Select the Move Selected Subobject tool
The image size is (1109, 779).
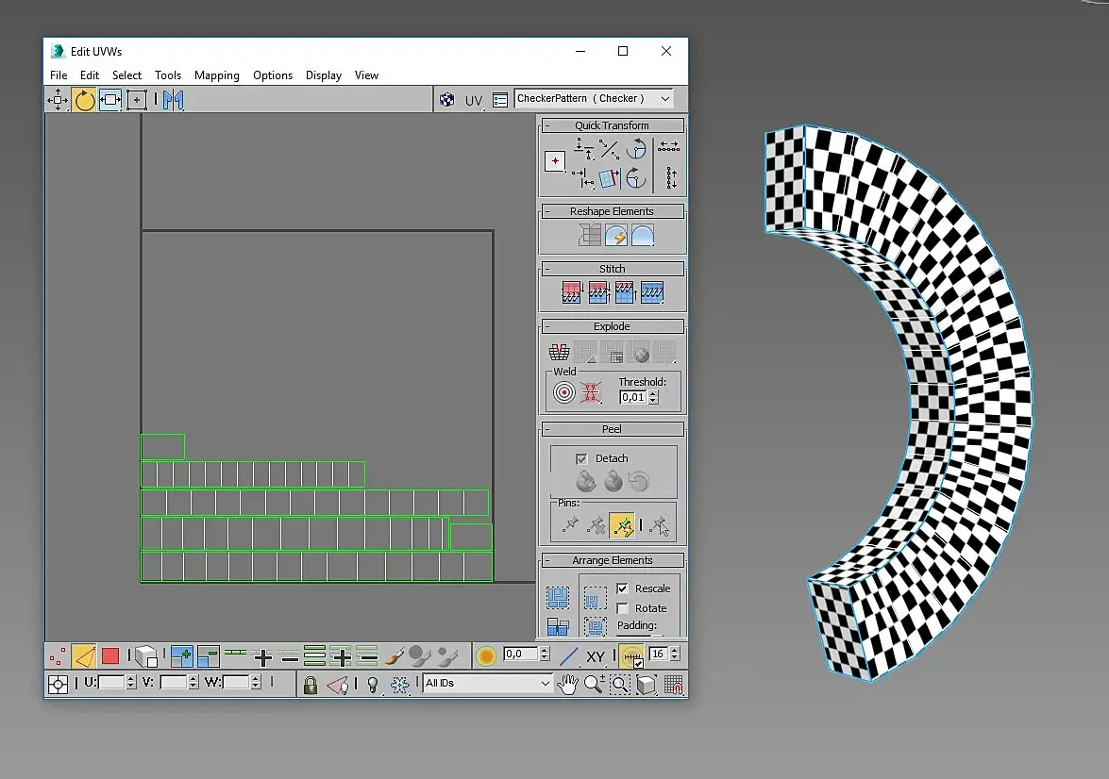point(58,100)
